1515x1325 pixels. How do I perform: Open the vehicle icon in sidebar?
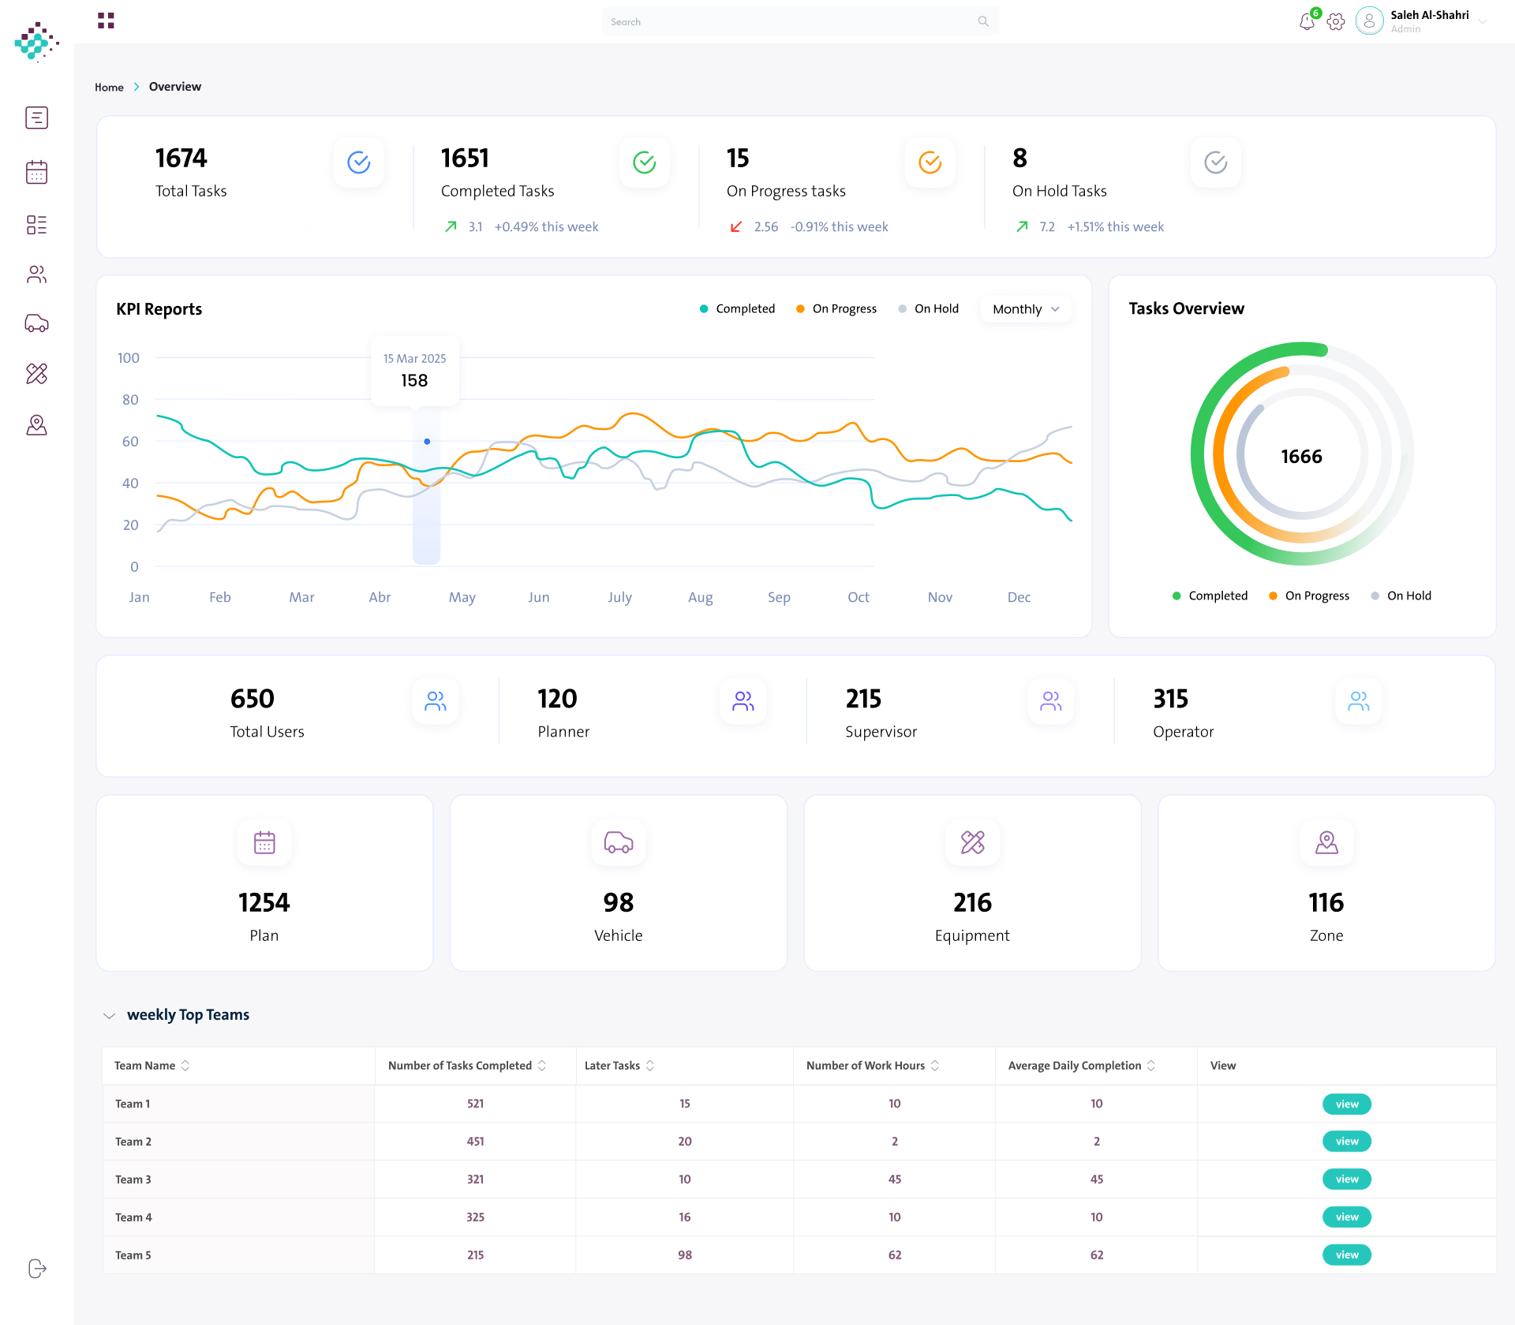36,323
